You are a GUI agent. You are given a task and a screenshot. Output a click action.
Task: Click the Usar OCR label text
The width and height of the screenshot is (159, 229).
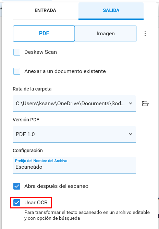(x=36, y=203)
